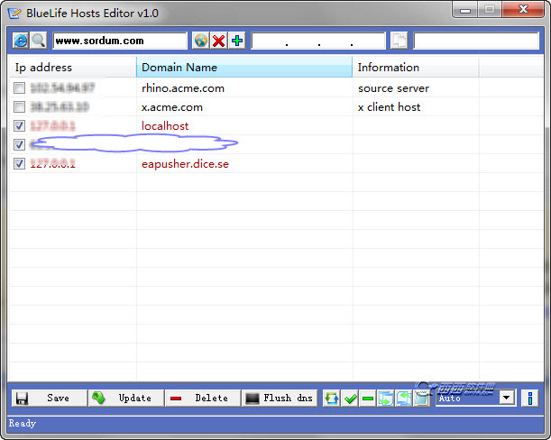The height and width of the screenshot is (440, 551).
Task: Uncheck the checkbox between localhost and eapusher rows
Action: coord(19,144)
